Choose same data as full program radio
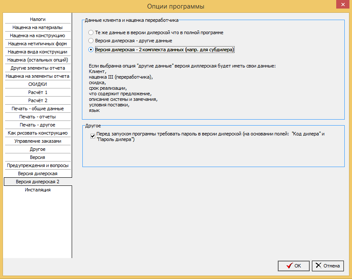The width and height of the screenshot is (352, 279). [x=91, y=32]
